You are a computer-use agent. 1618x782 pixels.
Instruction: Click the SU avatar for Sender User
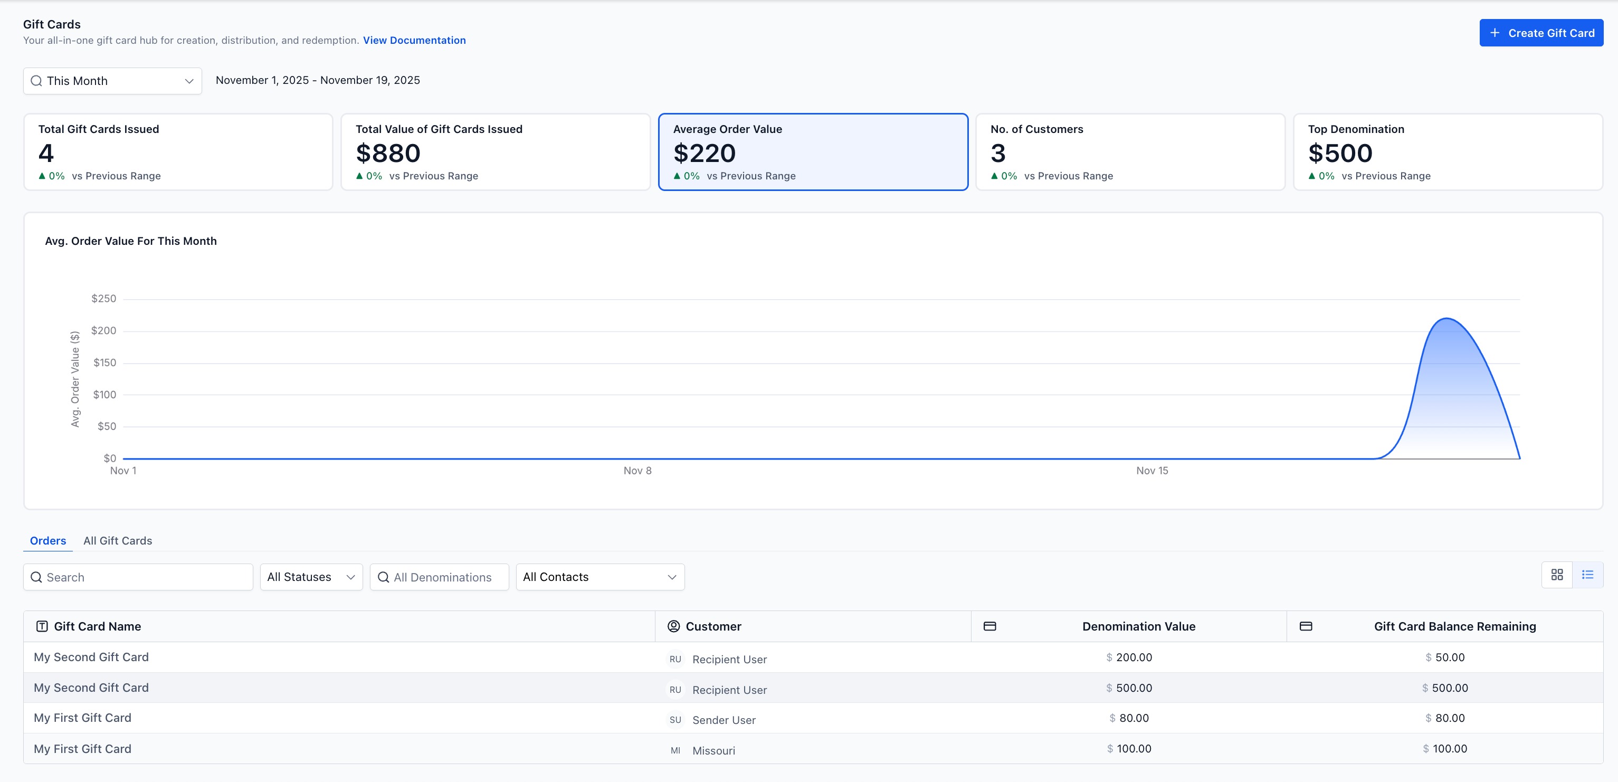click(x=675, y=720)
